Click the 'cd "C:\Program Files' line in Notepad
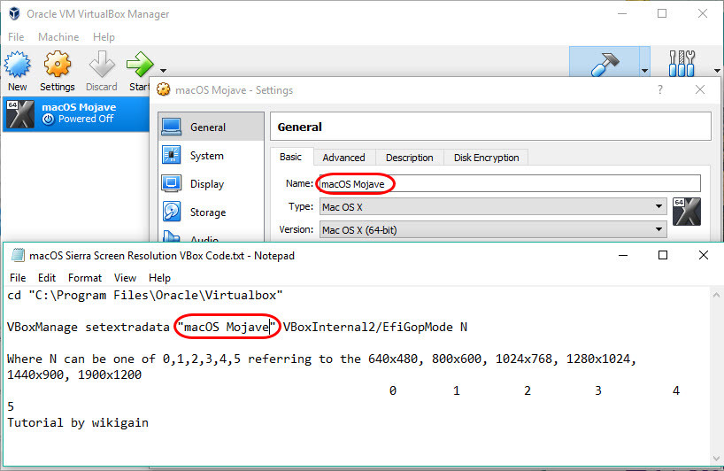 point(145,295)
